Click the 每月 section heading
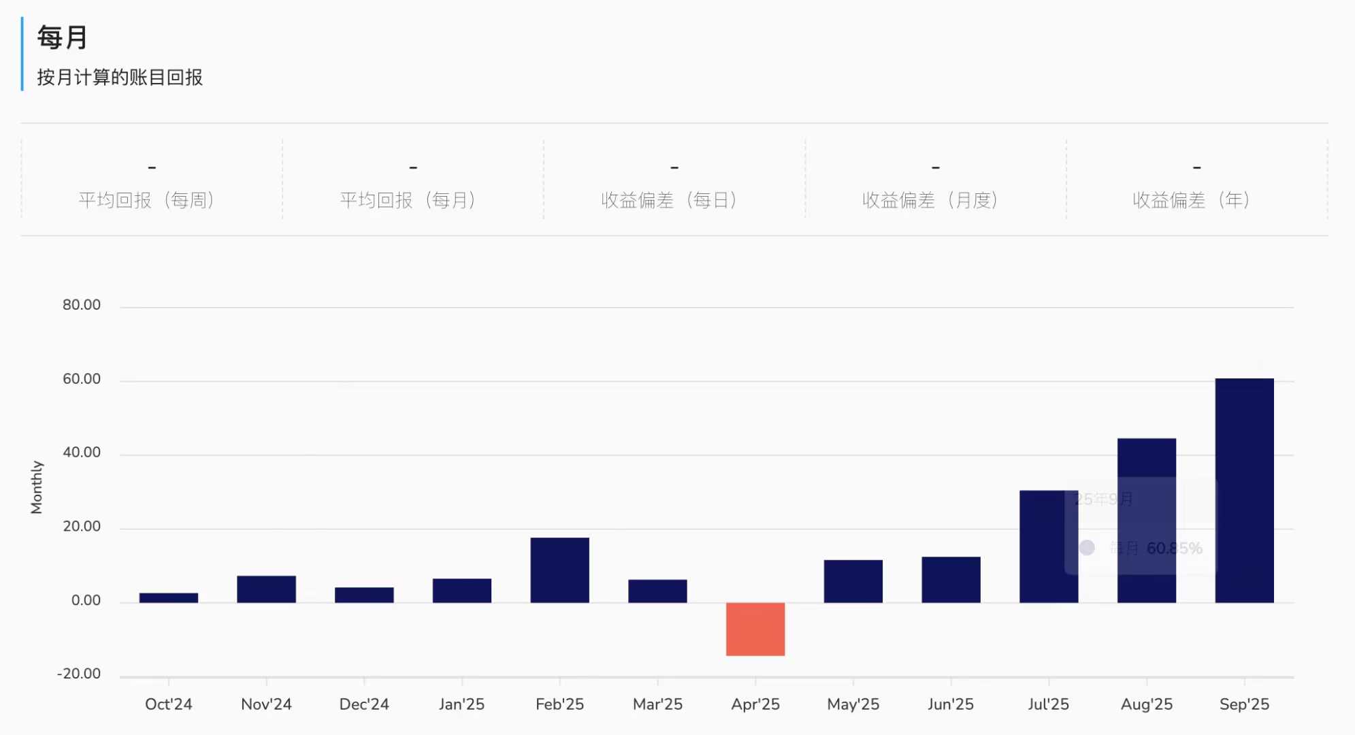1355x735 pixels. (x=62, y=37)
